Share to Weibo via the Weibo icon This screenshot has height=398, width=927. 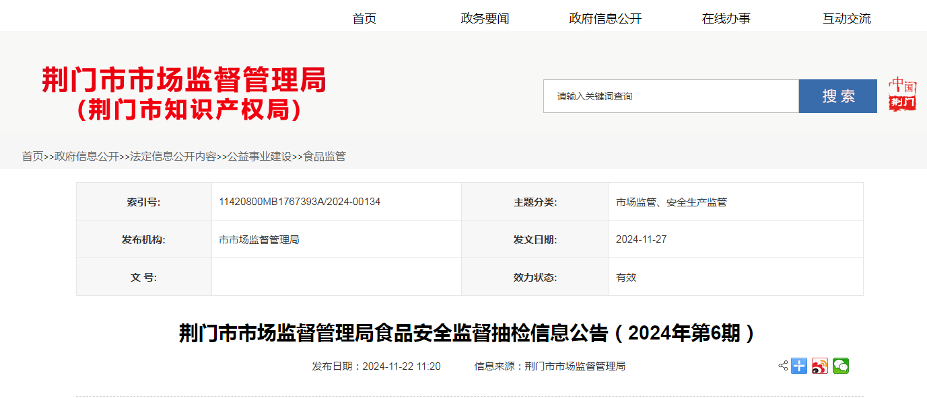pyautogui.click(x=820, y=366)
